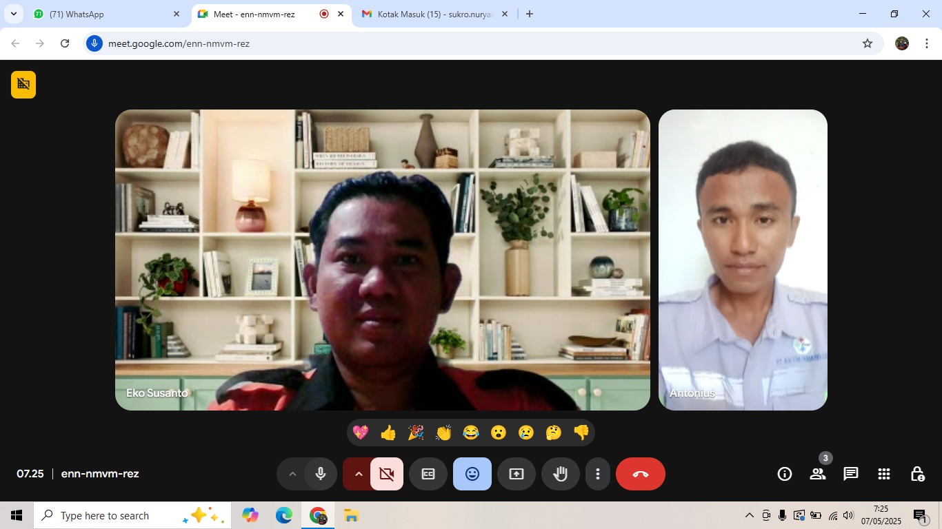Close the emoji reactions bar button
This screenshot has width=942, height=529.
pos(472,474)
